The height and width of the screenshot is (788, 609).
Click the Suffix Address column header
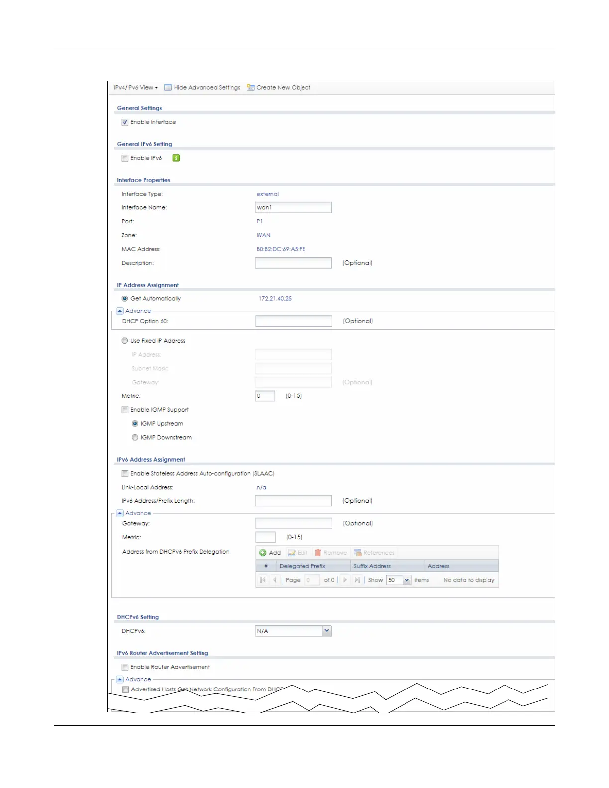387,566
